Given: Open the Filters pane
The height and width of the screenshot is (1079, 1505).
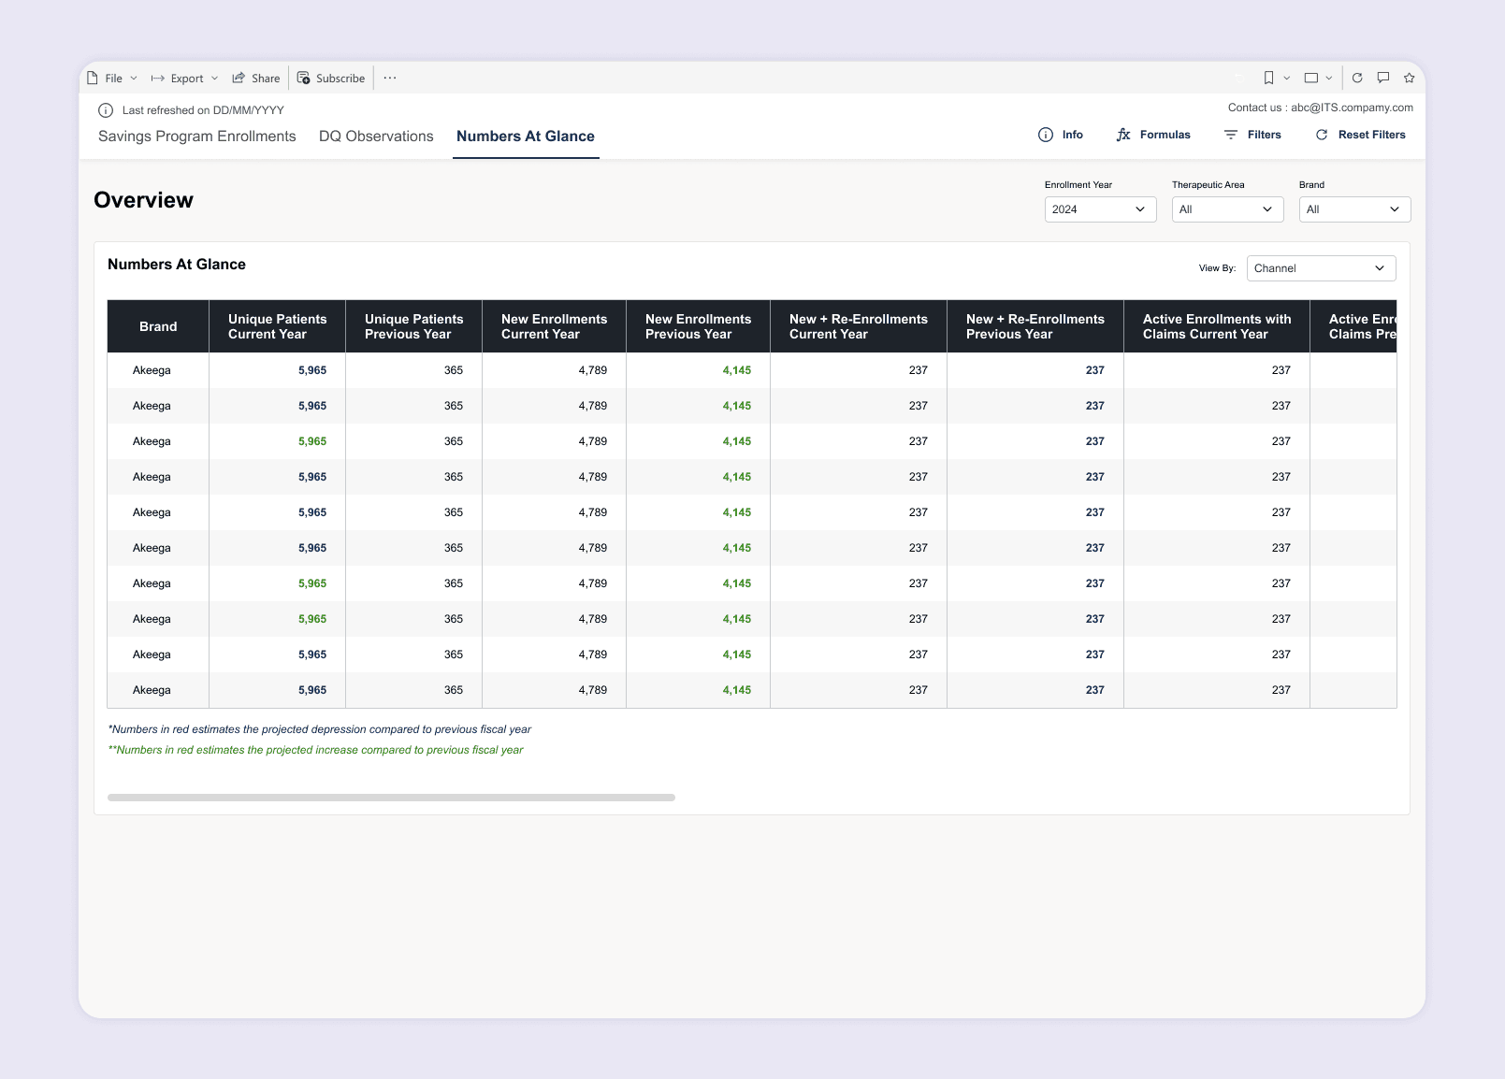Looking at the screenshot, I should (1252, 135).
